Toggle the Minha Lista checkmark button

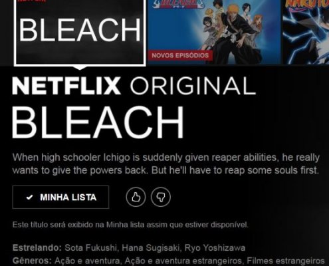pos(60,197)
